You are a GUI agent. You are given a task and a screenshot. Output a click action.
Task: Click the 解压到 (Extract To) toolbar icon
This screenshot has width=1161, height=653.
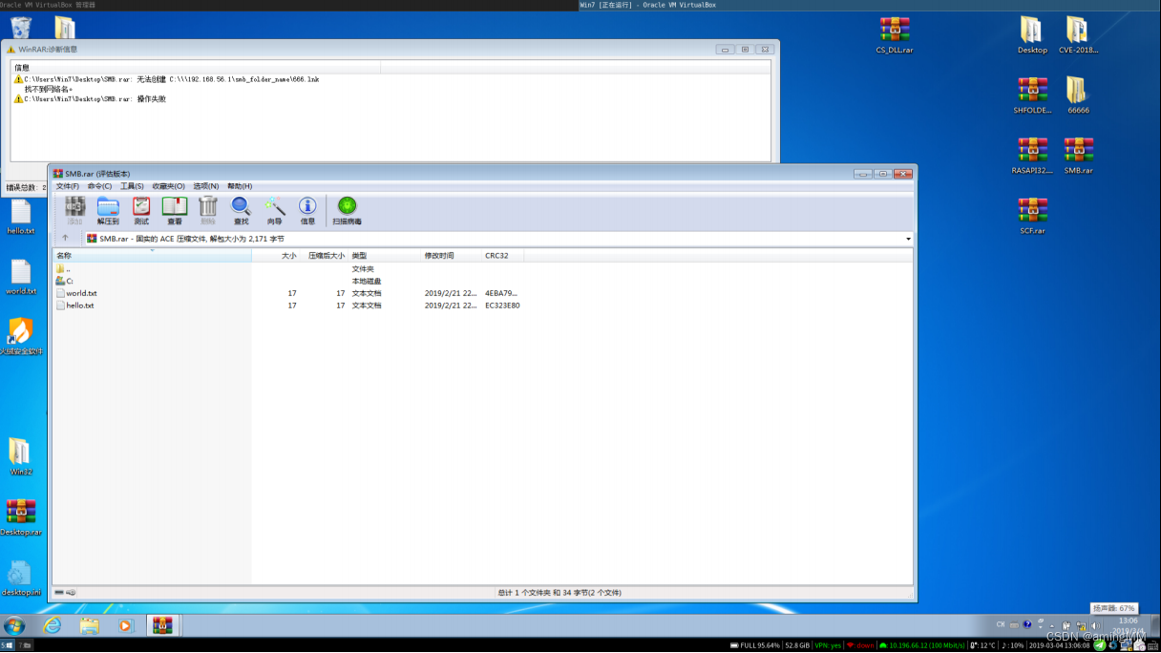point(108,211)
